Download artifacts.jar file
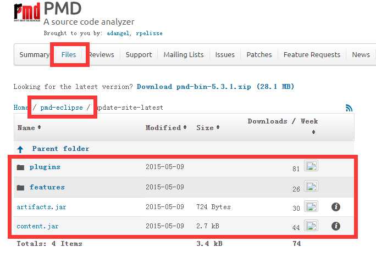Image resolution: width=376 pixels, height=258 pixels. (x=41, y=207)
